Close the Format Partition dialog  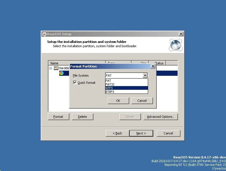tap(153, 66)
